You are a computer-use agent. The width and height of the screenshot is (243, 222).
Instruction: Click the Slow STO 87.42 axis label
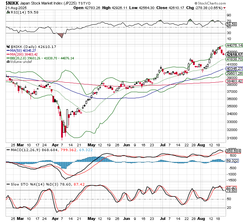(x=231, y=188)
